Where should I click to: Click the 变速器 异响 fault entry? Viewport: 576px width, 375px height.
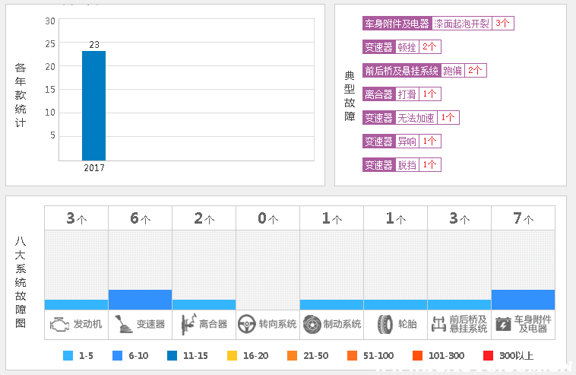(x=407, y=141)
